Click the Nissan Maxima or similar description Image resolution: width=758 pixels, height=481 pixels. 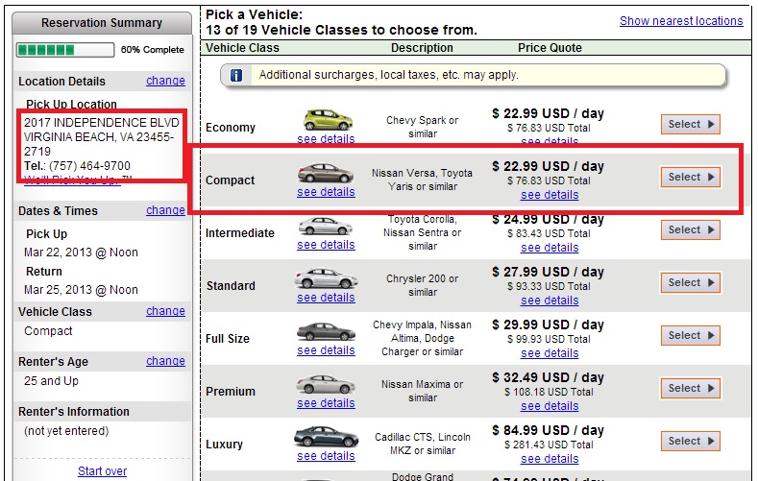tap(423, 391)
